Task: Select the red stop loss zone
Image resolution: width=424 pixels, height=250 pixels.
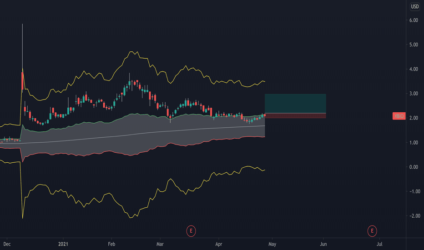Action: [x=295, y=115]
